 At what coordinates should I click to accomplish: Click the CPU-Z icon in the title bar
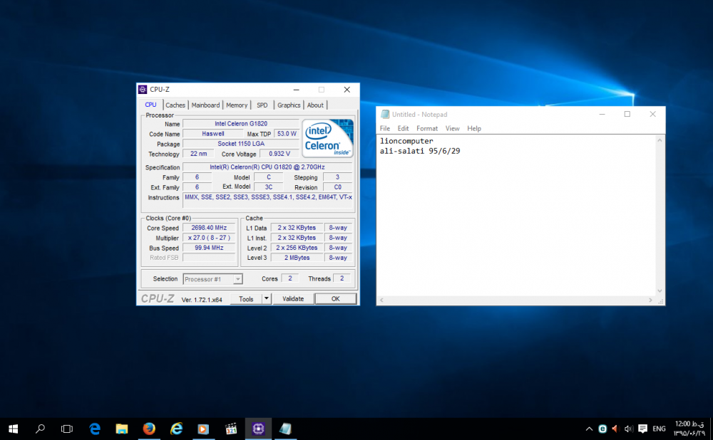coord(143,90)
